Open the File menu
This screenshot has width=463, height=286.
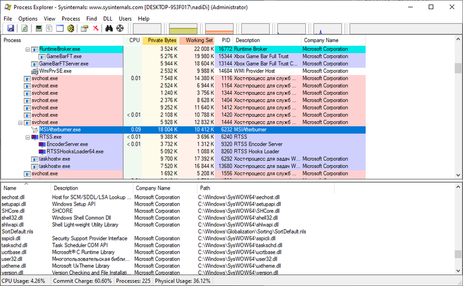click(8, 19)
